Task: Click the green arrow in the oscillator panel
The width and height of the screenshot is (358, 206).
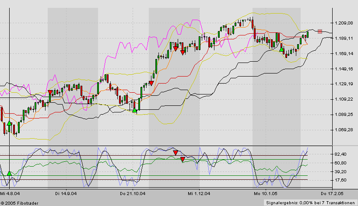Action: [x=9, y=174]
